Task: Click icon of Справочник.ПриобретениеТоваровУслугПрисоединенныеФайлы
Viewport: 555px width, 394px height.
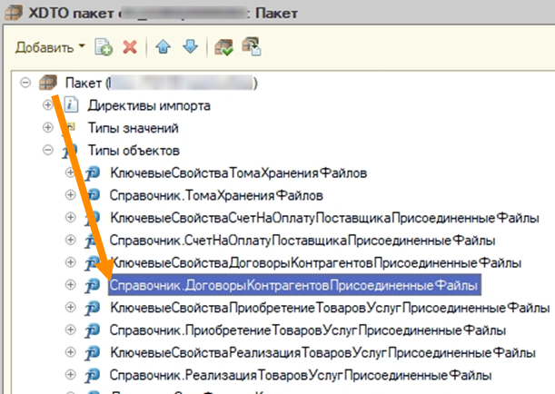Action: [x=93, y=330]
